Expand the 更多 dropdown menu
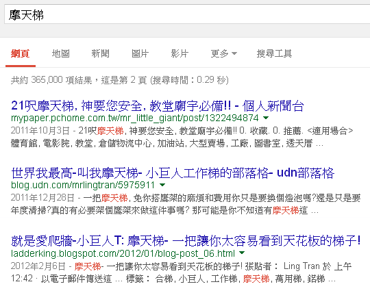Image resolution: width=370 pixels, height=293 pixels. tap(223, 54)
